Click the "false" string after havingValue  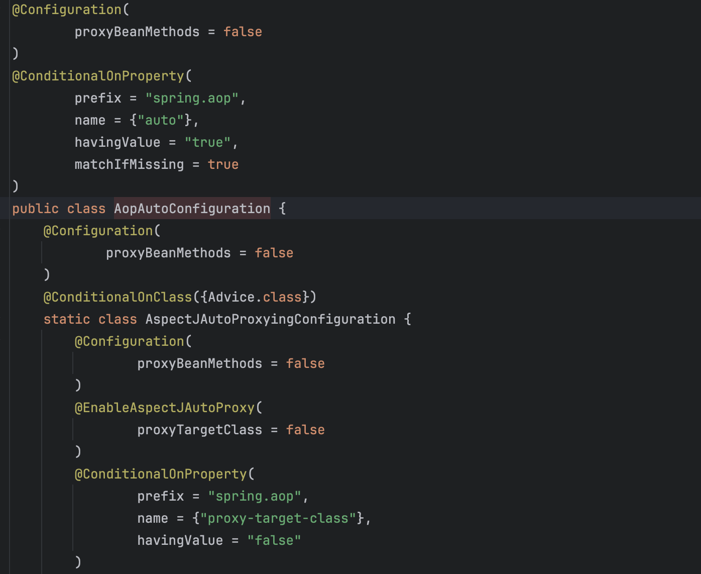coord(274,540)
